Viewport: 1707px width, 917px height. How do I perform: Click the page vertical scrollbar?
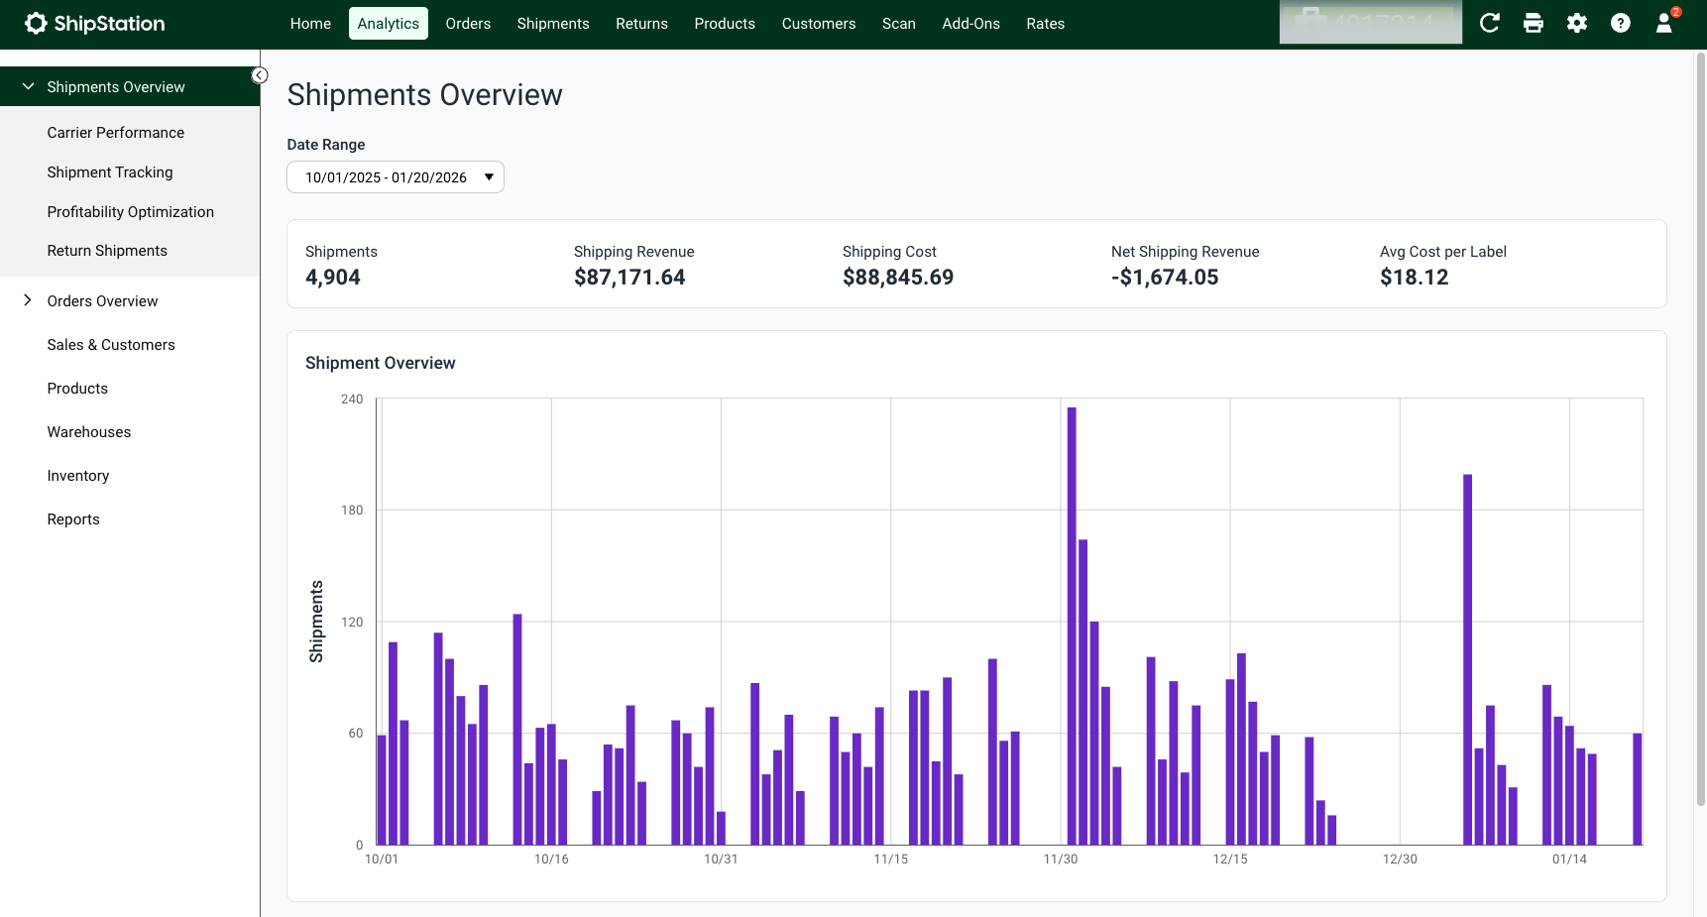tap(1700, 426)
